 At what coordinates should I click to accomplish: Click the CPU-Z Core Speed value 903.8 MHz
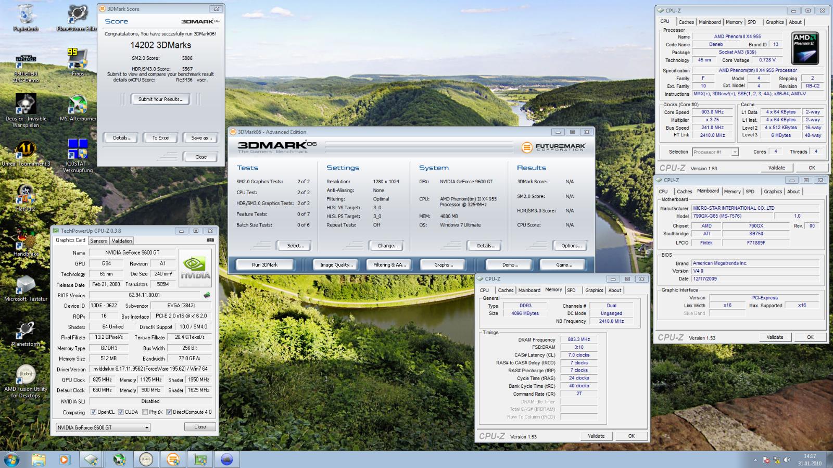(x=712, y=112)
